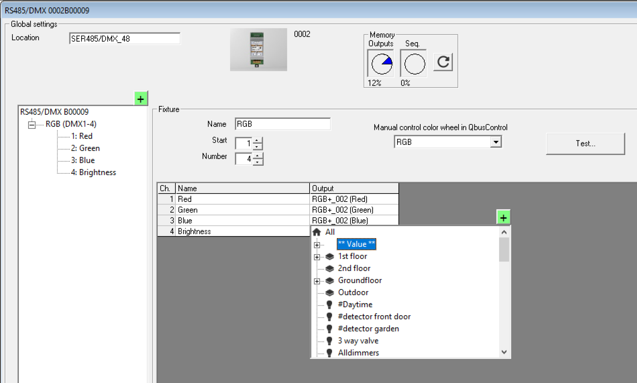The image size is (637, 383).
Task: Click the layers icon of Outdoor
Action: pyautogui.click(x=329, y=293)
